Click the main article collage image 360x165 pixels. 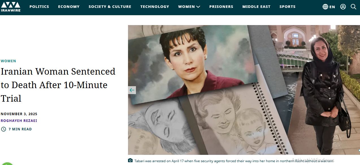click(x=244, y=90)
